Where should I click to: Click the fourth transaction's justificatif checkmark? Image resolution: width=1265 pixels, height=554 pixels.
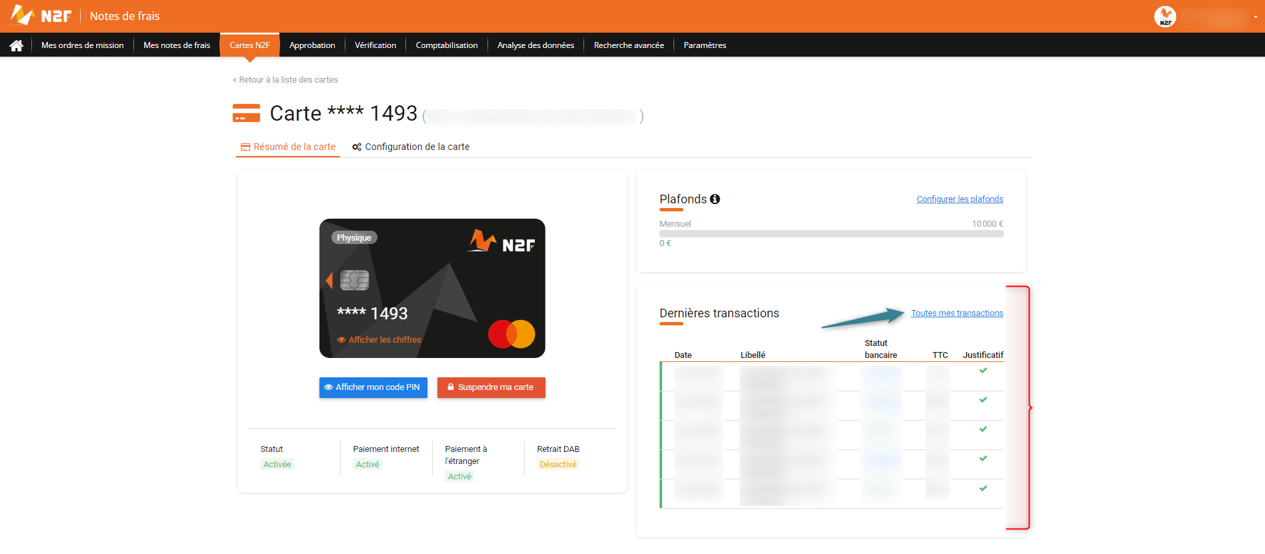(983, 459)
